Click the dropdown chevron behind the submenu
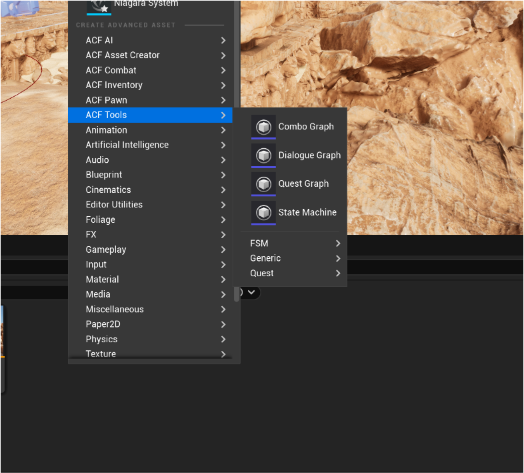The width and height of the screenshot is (524, 473). point(251,292)
